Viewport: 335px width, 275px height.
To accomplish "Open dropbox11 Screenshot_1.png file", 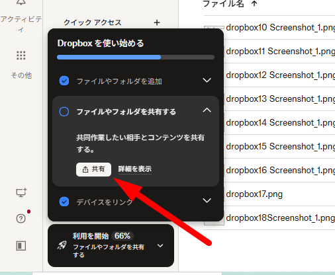I will [281, 52].
